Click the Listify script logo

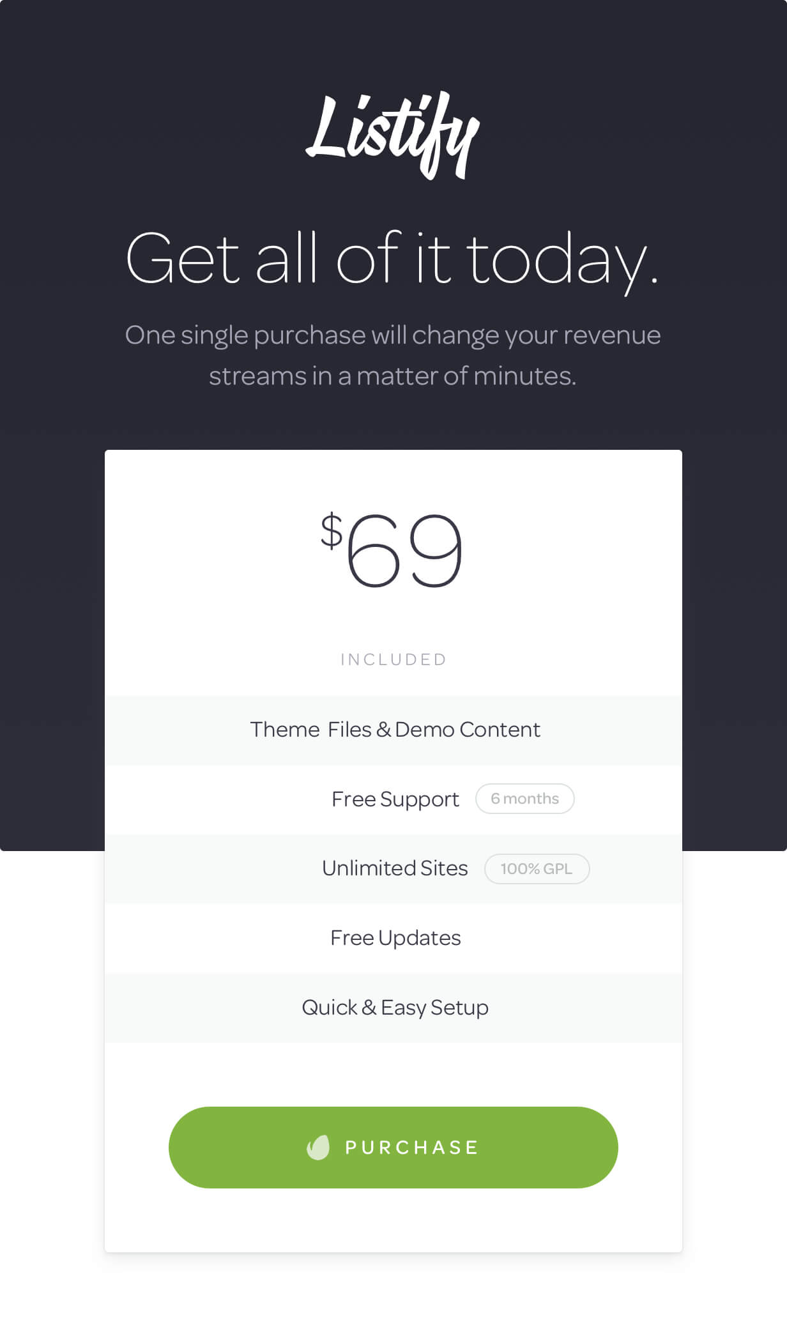click(392, 135)
